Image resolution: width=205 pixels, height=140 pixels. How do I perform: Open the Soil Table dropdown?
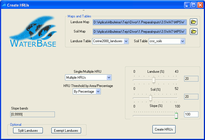point(182,41)
